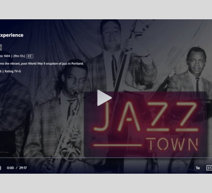The height and width of the screenshot is (193, 212).
Task: Click the 0:00 elapsed time readout
Action: pos(11,168)
